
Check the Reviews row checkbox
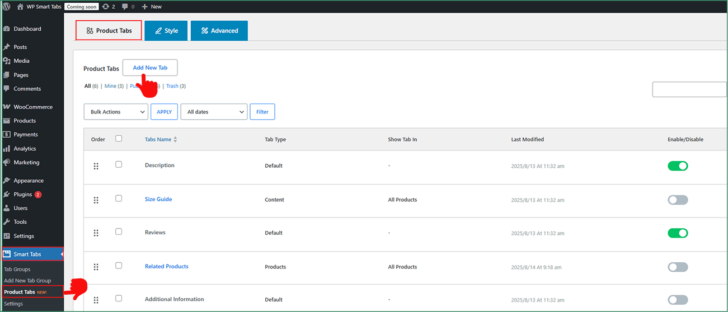pos(119,231)
